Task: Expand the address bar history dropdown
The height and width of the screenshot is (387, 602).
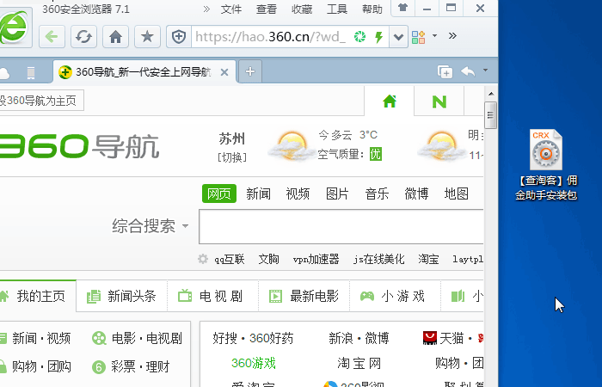Action: click(x=398, y=37)
